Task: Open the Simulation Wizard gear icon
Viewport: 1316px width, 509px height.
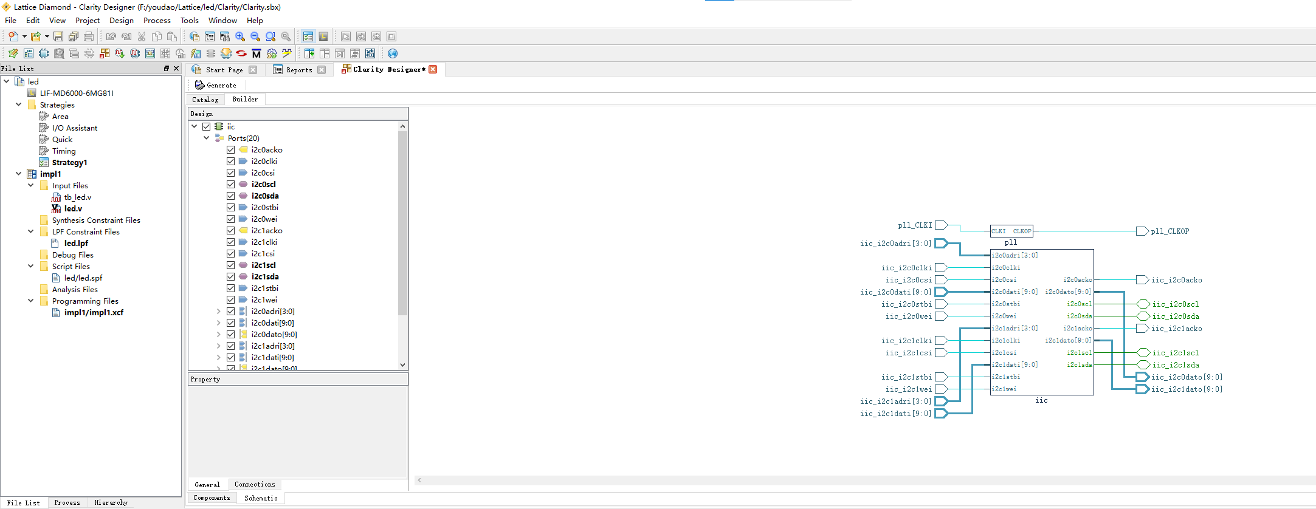Action: pyautogui.click(x=272, y=53)
